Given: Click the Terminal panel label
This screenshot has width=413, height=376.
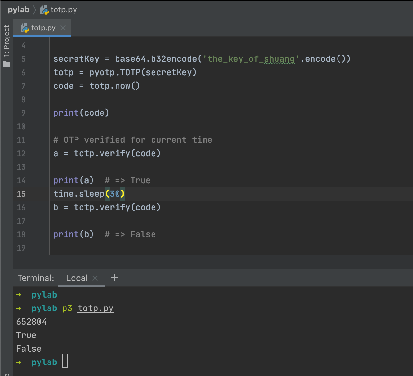Looking at the screenshot, I should 36,278.
